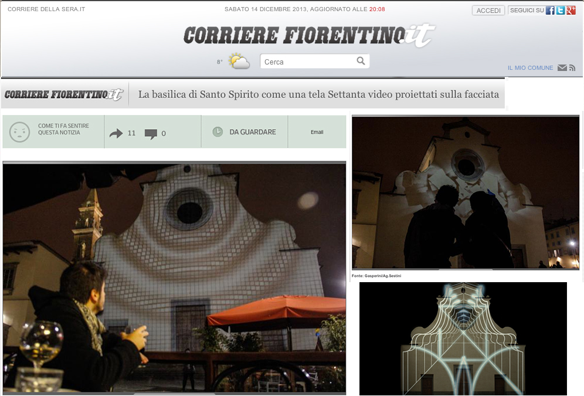Screen dimensions: 584x396
Task: Click the large Corriere Fiorentino header logo
Action: coord(308,36)
